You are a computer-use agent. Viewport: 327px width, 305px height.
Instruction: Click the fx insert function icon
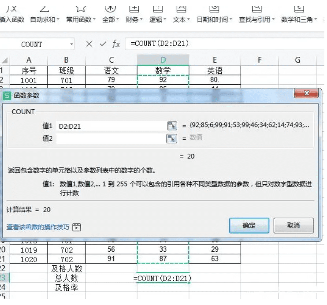[116, 44]
